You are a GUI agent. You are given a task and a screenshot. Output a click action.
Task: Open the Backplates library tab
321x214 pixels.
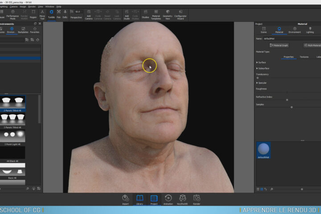[23, 30]
